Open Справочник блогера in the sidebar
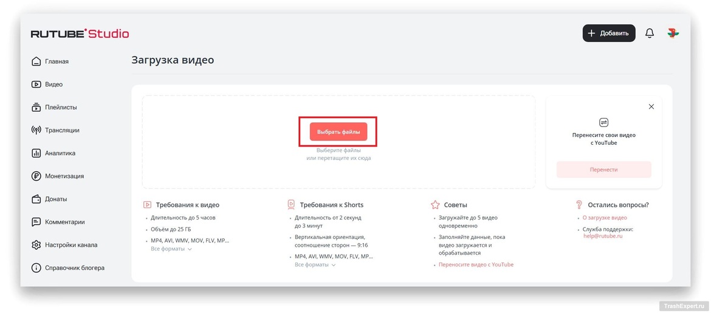 [x=74, y=268]
